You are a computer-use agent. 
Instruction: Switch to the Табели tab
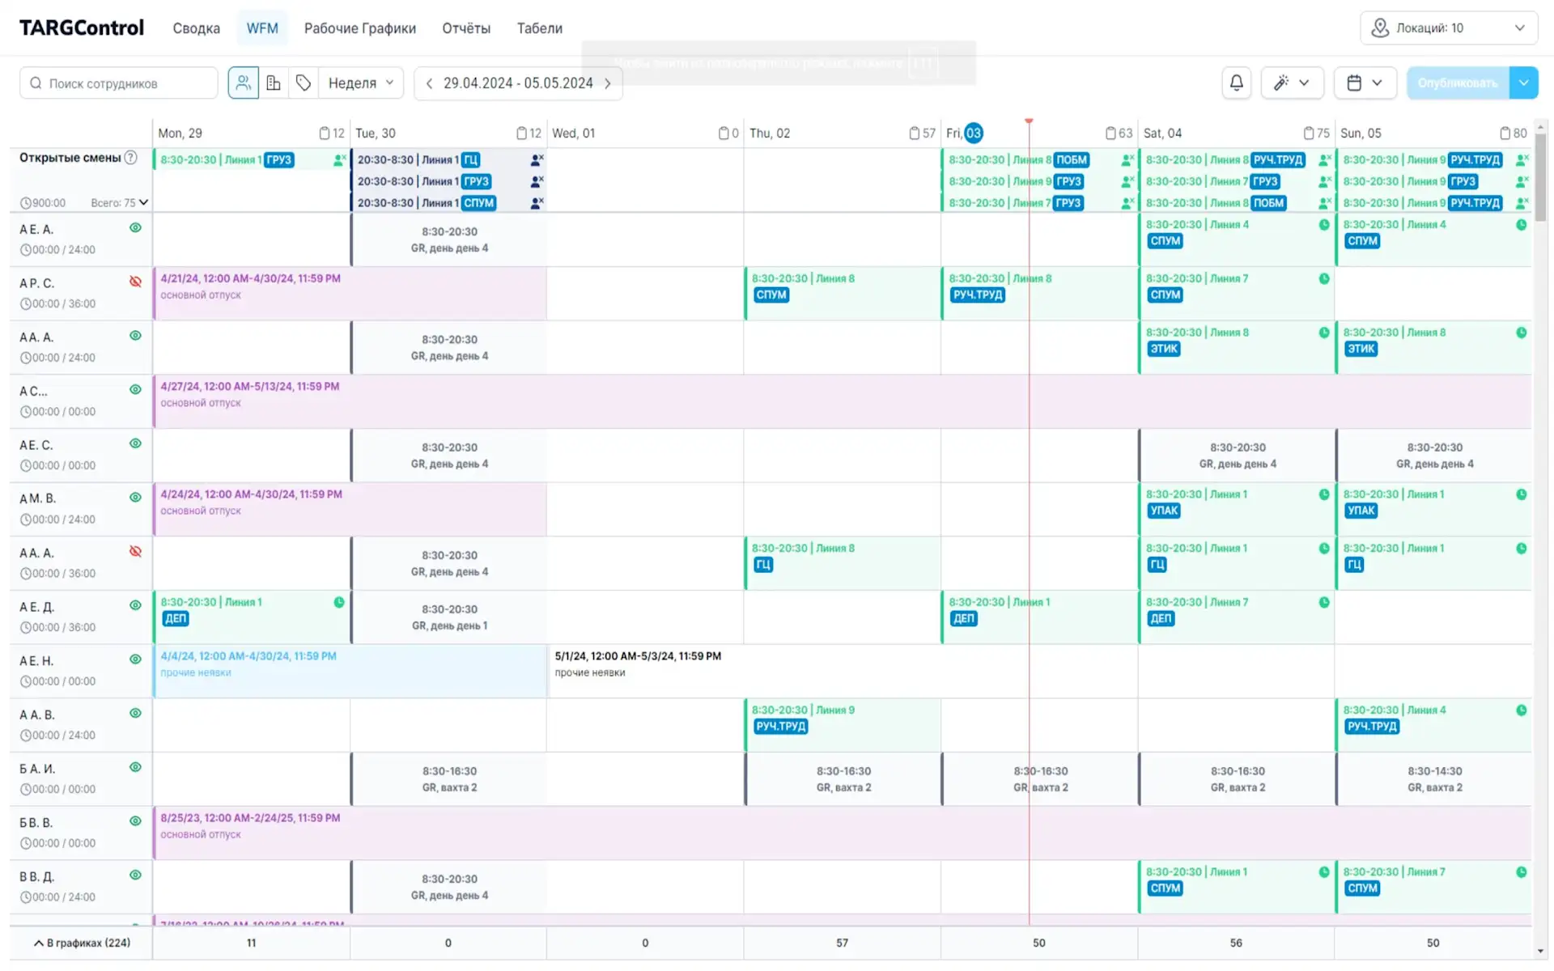539,28
